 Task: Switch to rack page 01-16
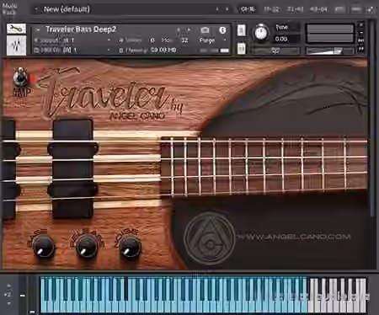click(x=248, y=9)
